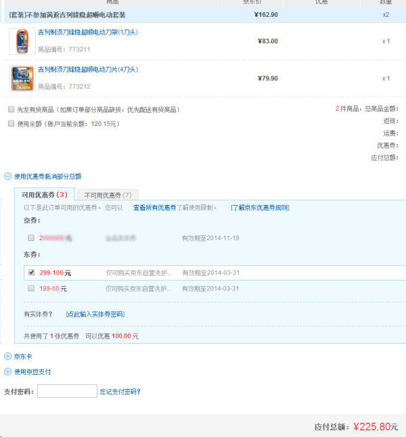Open link 吉列剃须刀锋隐超顺电动刀架(1刀头)

(88, 32)
